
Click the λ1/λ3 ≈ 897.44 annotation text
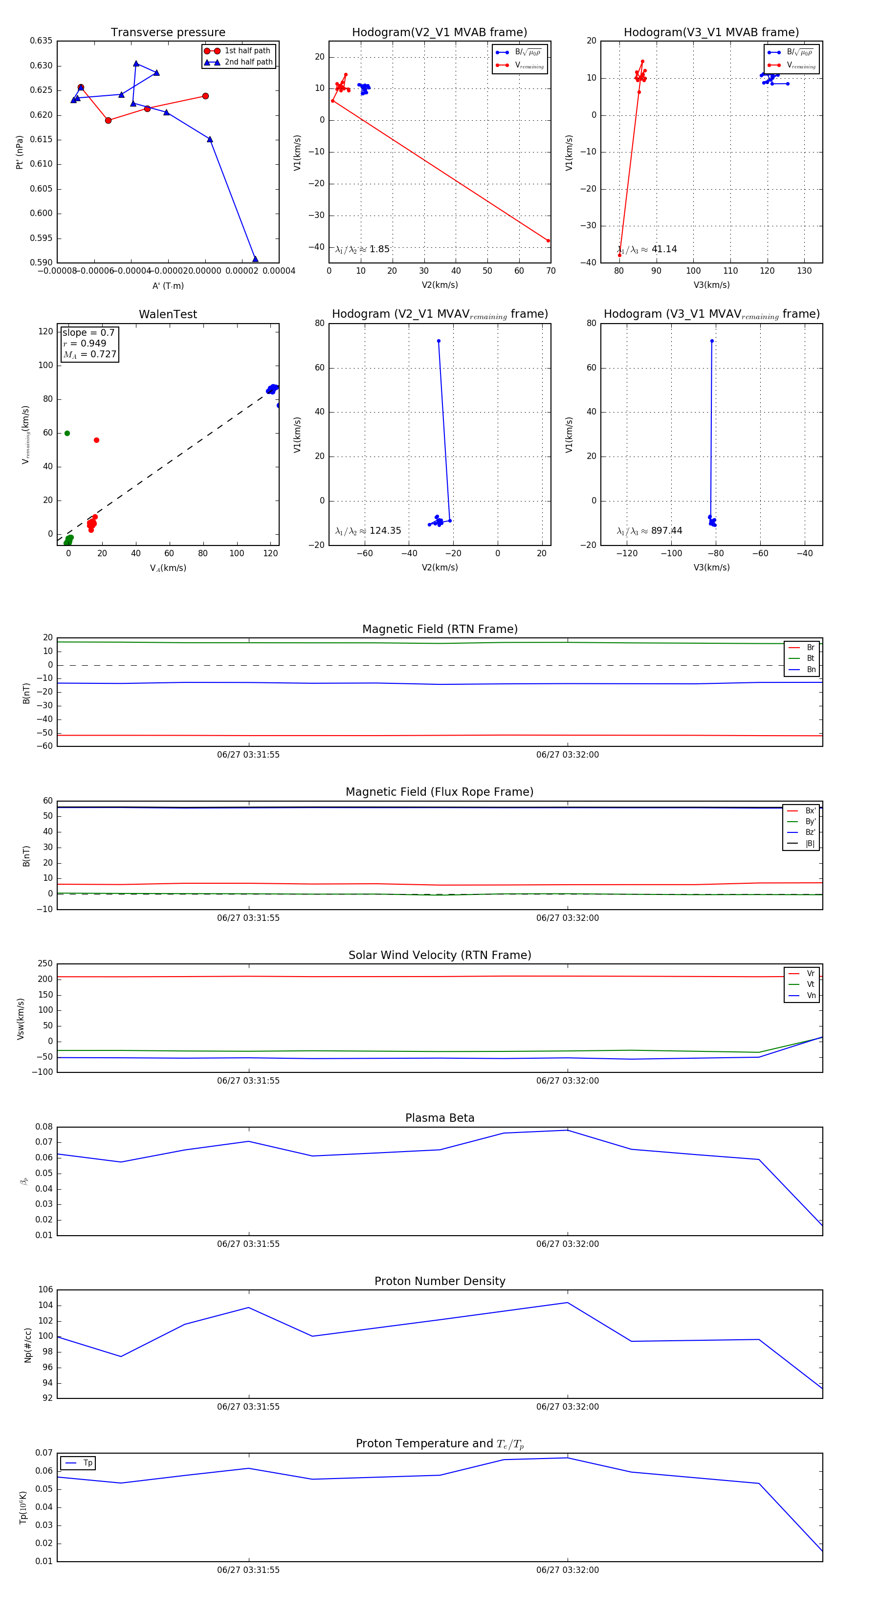(650, 531)
